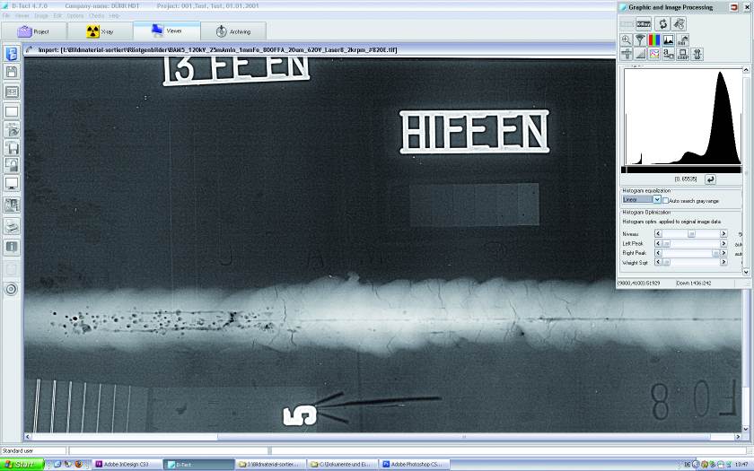Click the zoom magnifier tool icon
Screen dimensions: 754x471
(x=626, y=40)
